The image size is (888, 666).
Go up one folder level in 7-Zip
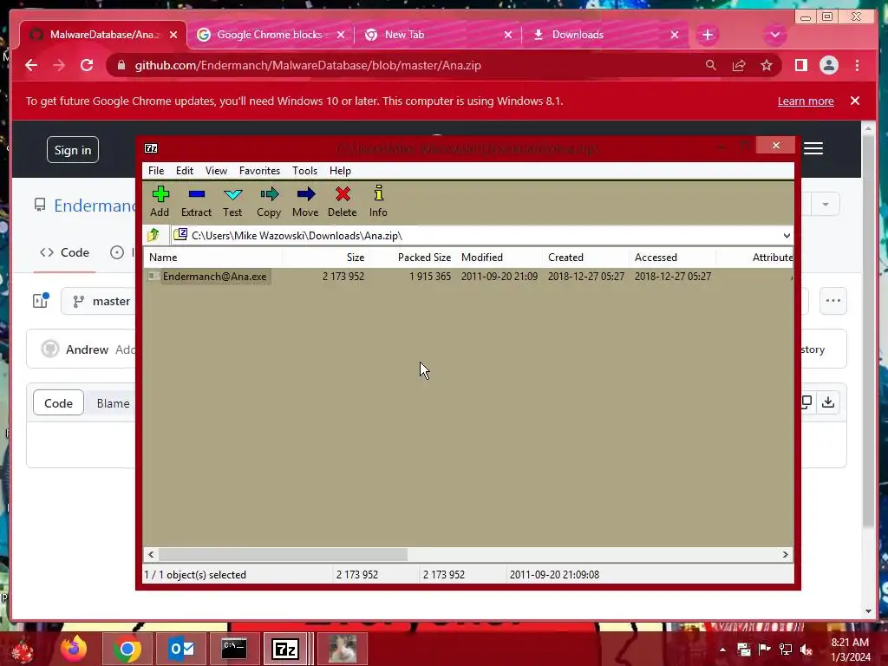coord(153,235)
